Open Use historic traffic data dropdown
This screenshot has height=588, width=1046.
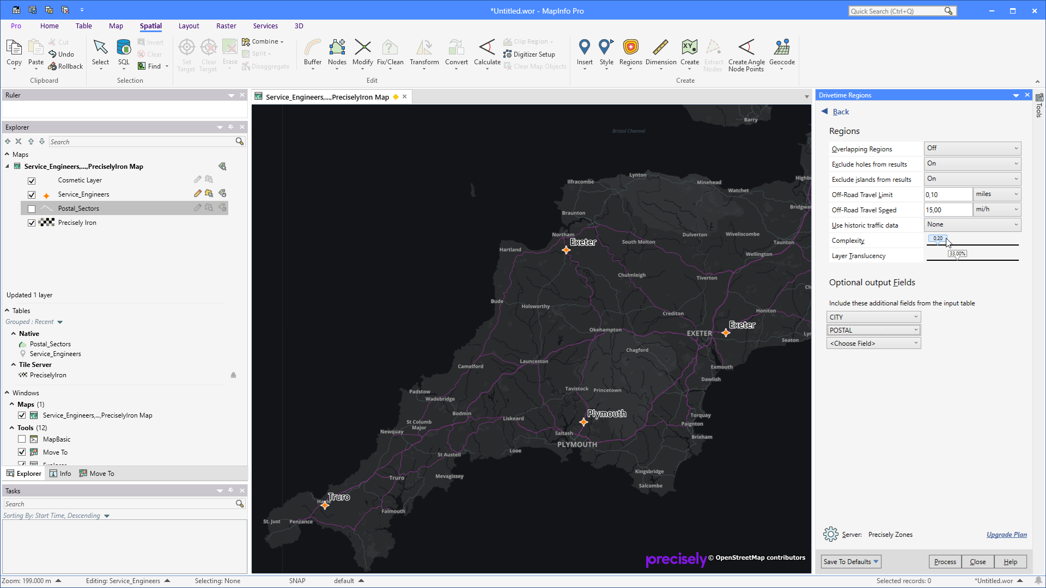coord(972,224)
